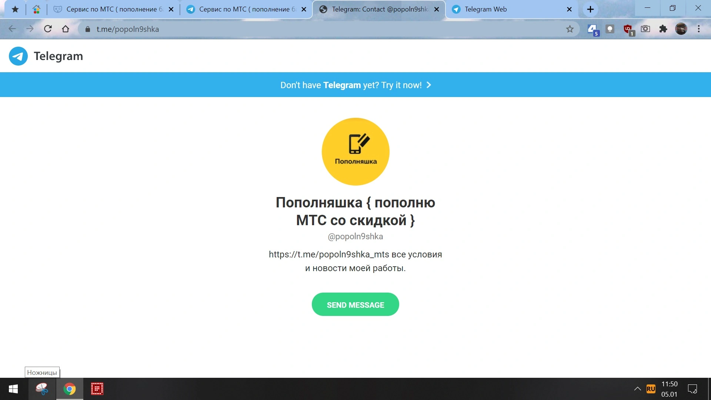Open the red square app taskbar icon
Viewport: 711px width, 400px height.
coord(97,389)
